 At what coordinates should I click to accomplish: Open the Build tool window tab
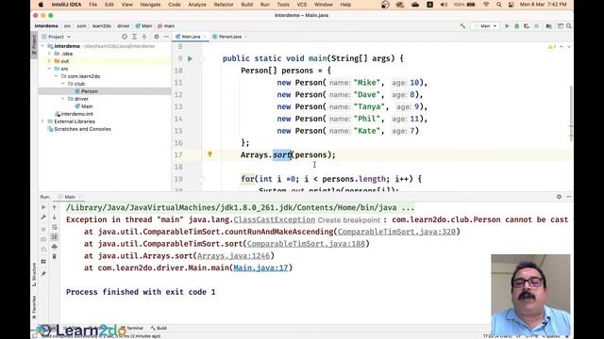tap(159, 329)
